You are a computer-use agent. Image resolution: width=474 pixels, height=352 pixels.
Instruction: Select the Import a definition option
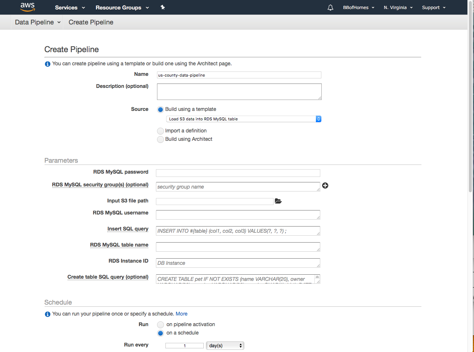pyautogui.click(x=160, y=131)
